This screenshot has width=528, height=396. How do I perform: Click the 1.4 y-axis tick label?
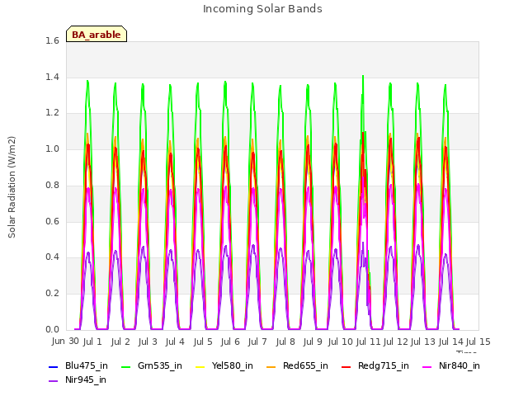(52, 77)
